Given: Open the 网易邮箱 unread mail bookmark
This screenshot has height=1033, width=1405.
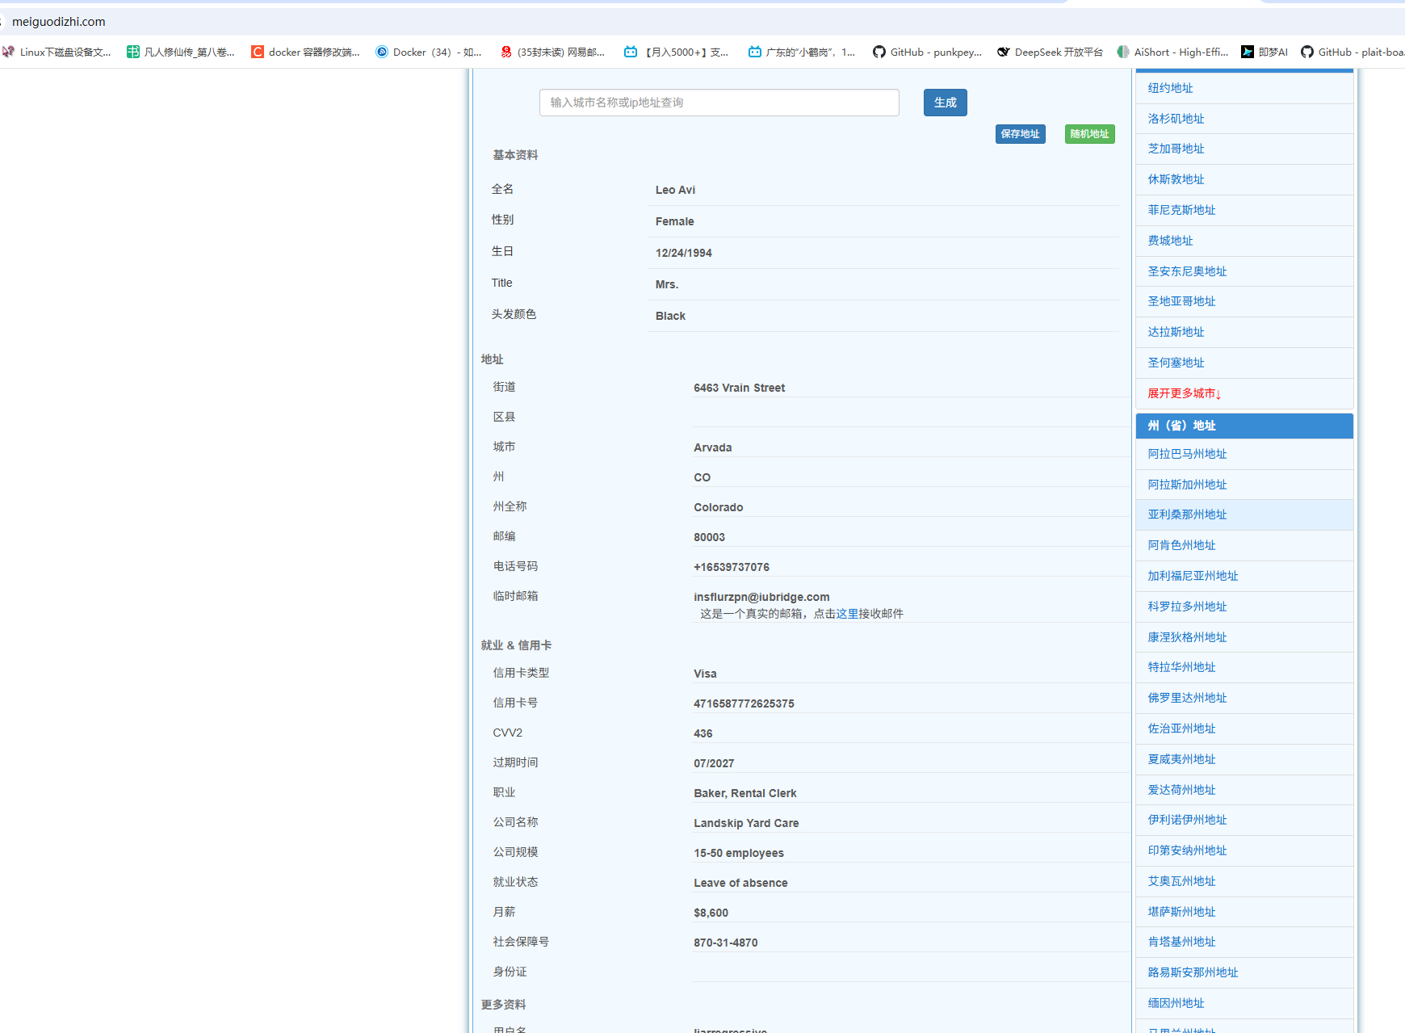Looking at the screenshot, I should coord(552,52).
